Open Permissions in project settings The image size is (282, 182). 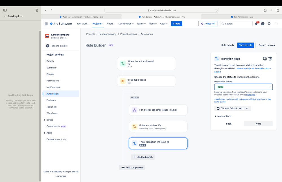coord(53,81)
